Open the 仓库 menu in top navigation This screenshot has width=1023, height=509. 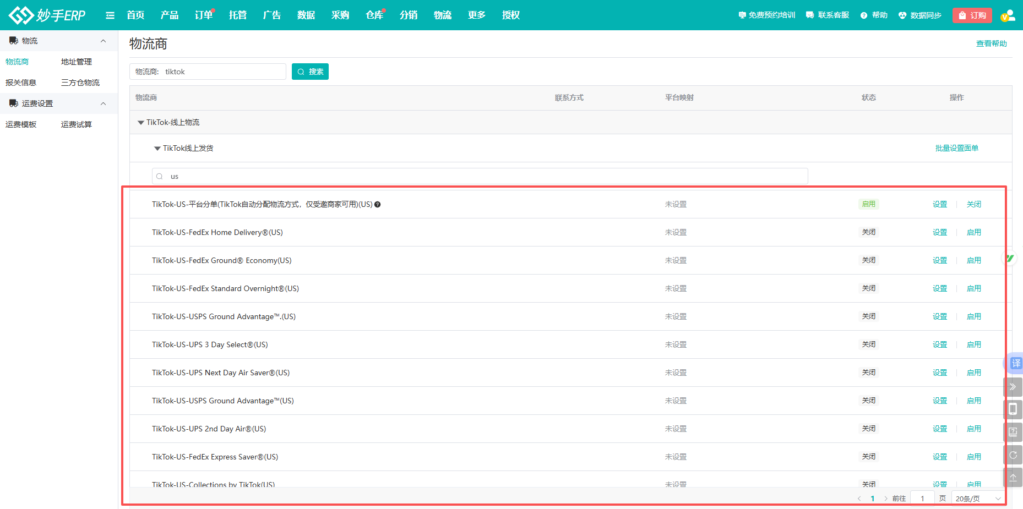pyautogui.click(x=374, y=15)
